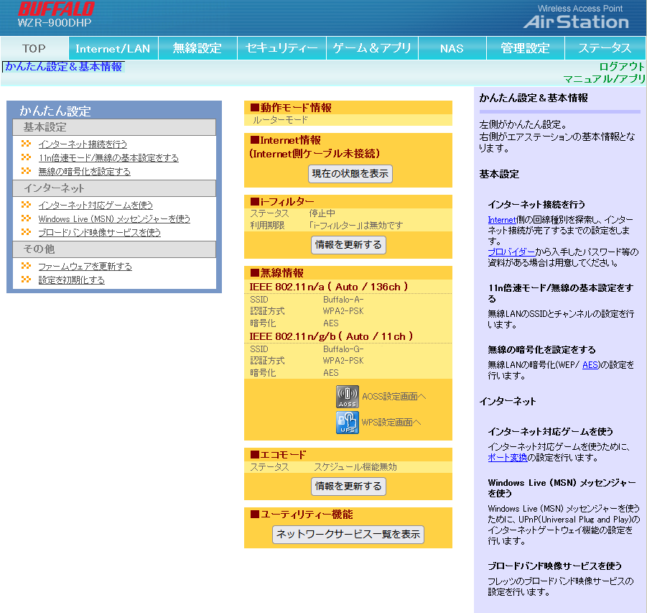Click ネットワークサービス一覧を表示 button

click(x=348, y=534)
